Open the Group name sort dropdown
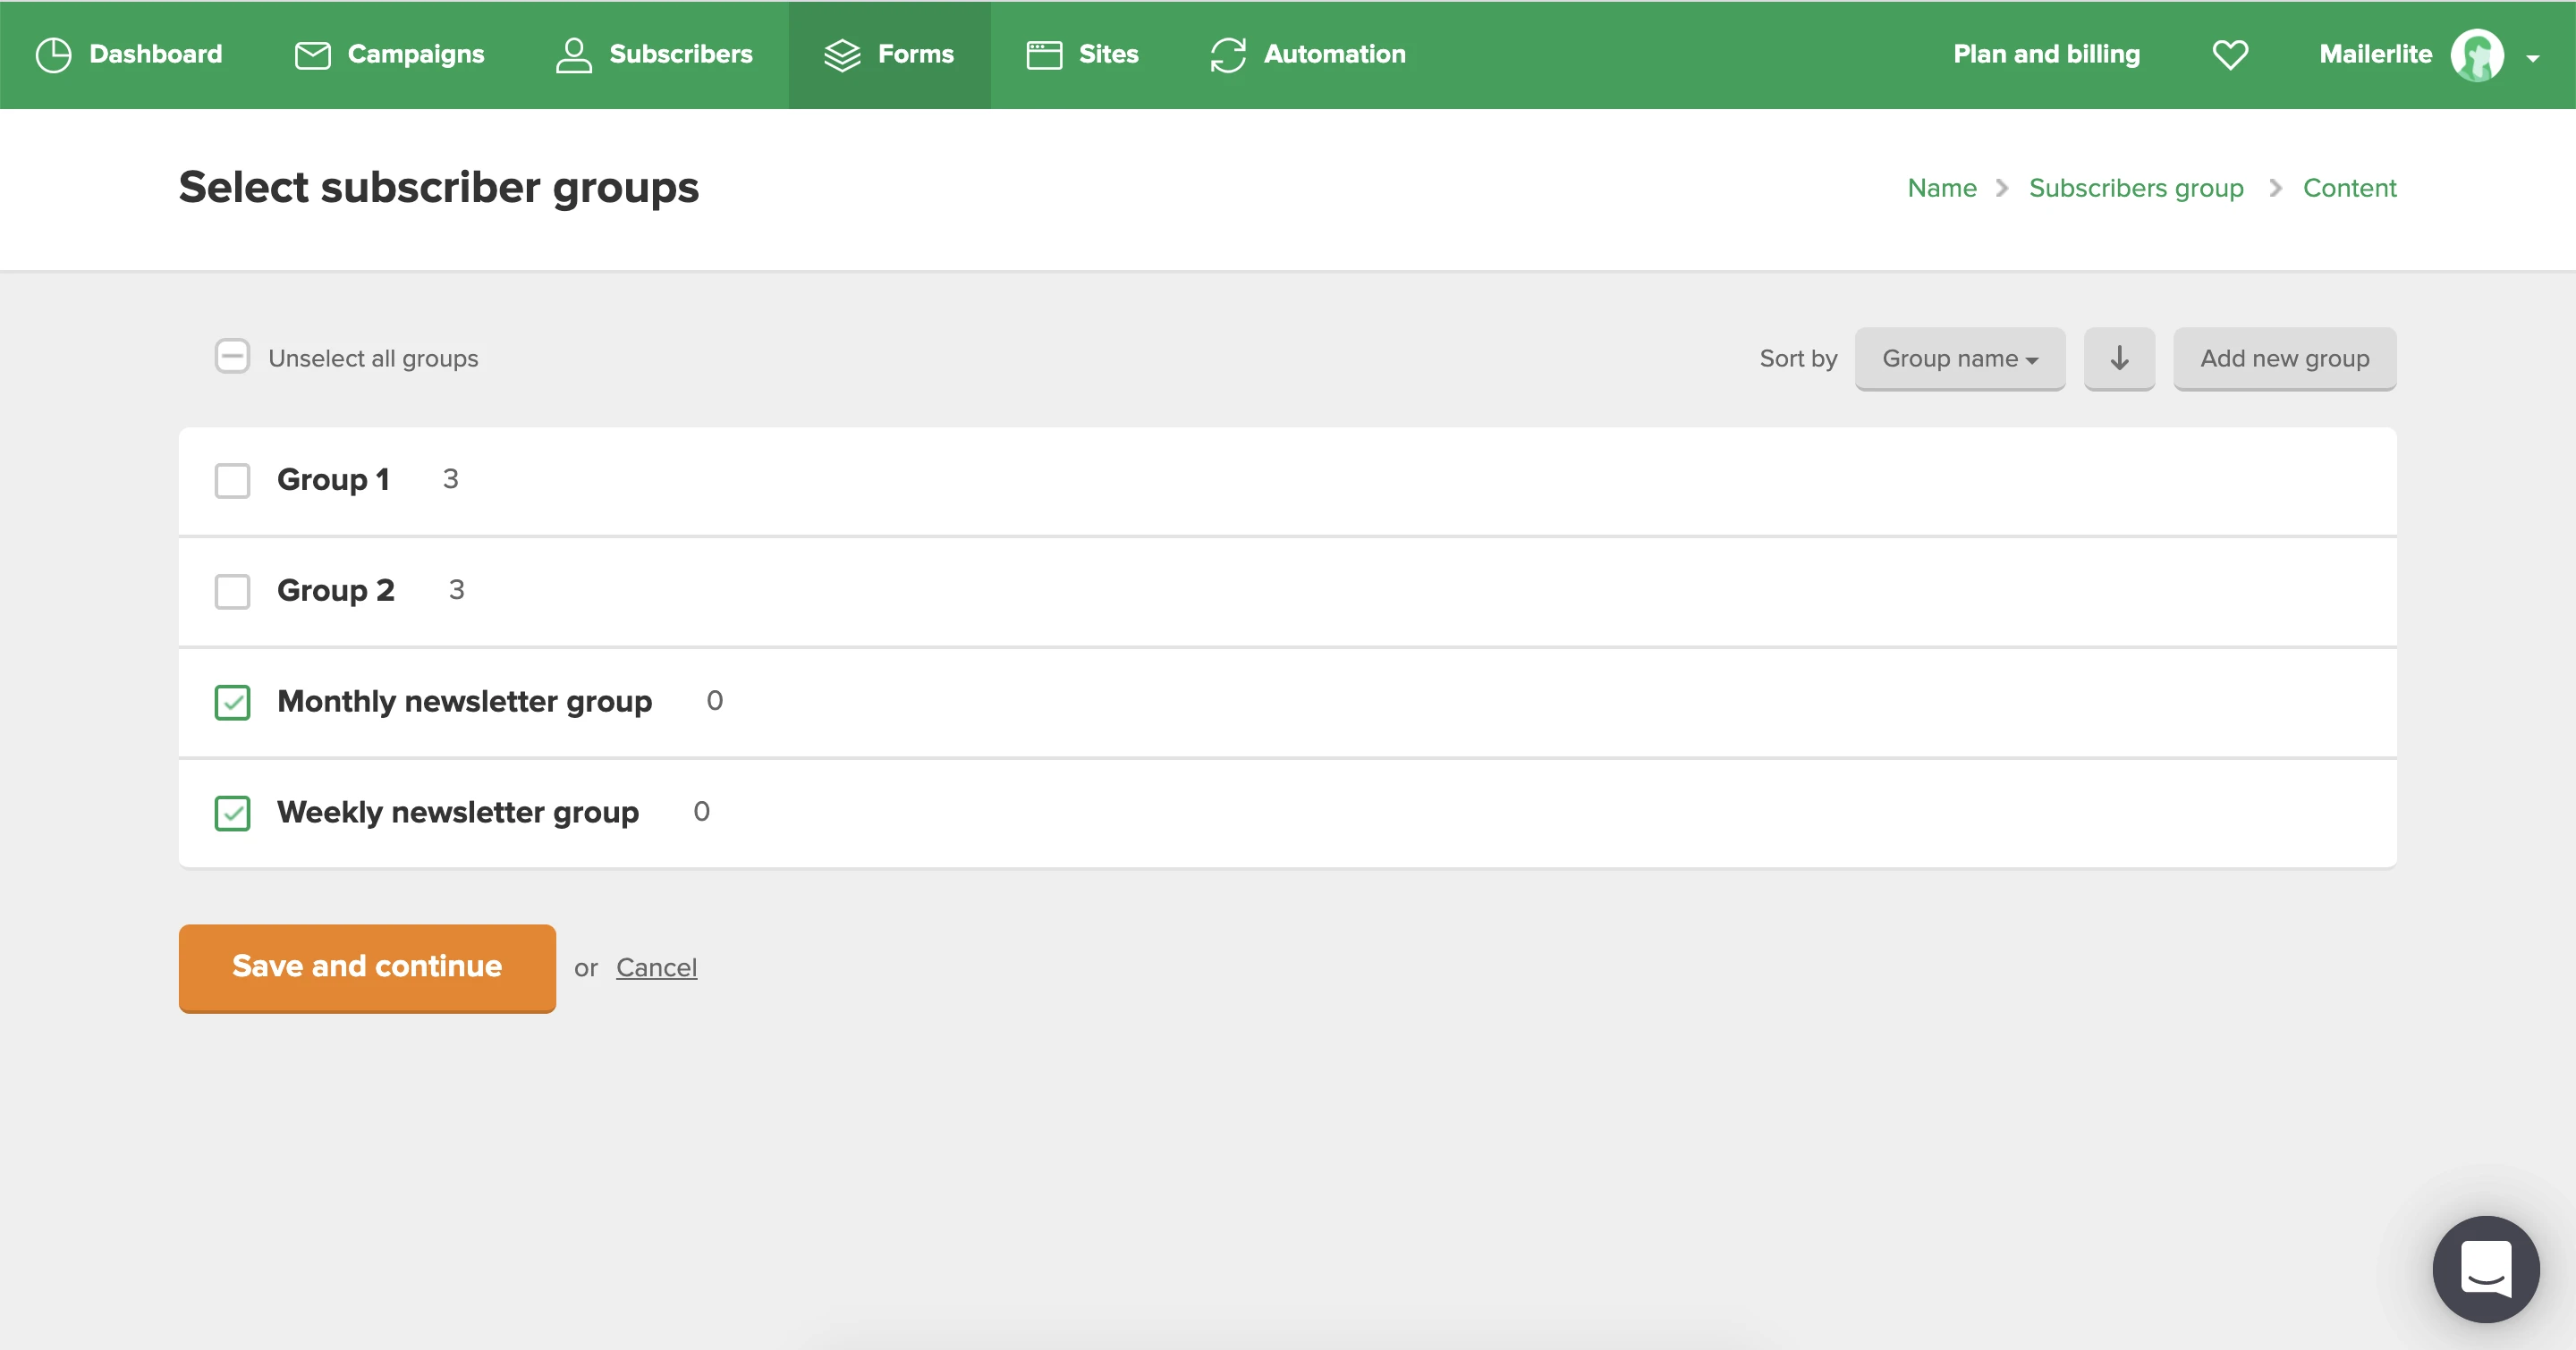 (1958, 359)
